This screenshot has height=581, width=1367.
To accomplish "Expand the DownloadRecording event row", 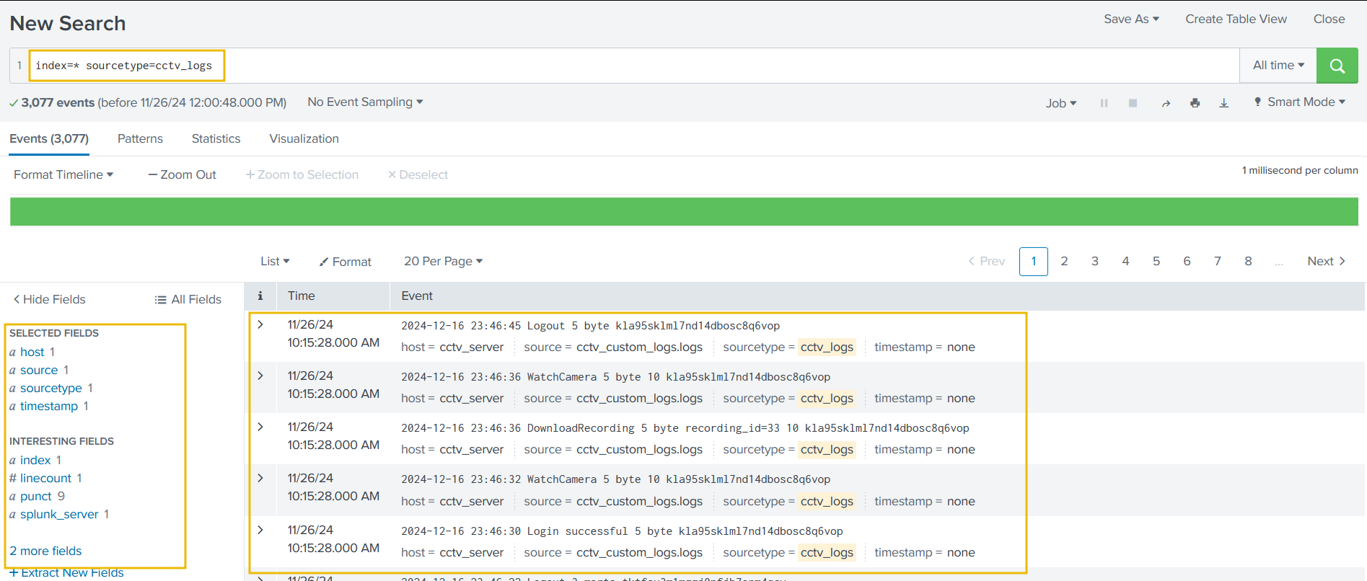I will tap(260, 427).
